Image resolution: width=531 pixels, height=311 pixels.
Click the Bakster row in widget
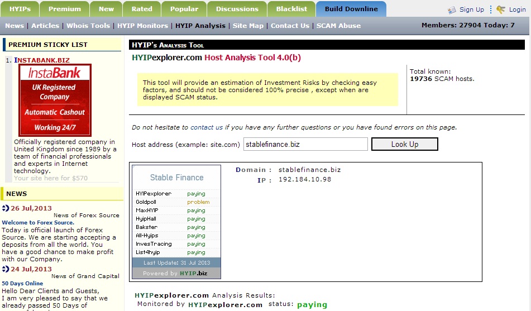176,227
